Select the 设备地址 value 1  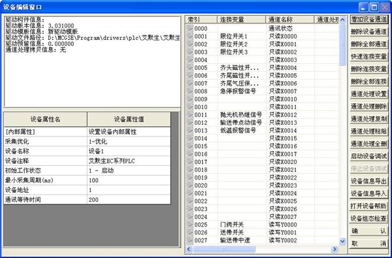(129, 190)
